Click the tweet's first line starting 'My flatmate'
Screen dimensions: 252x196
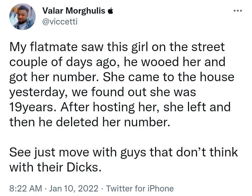tap(117, 47)
